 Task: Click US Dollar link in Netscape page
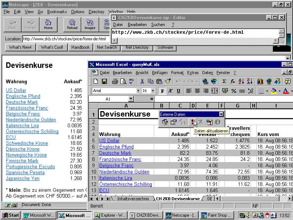point(16,90)
